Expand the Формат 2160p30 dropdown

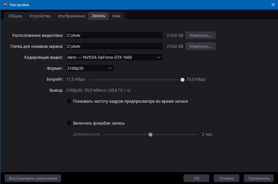(90, 68)
